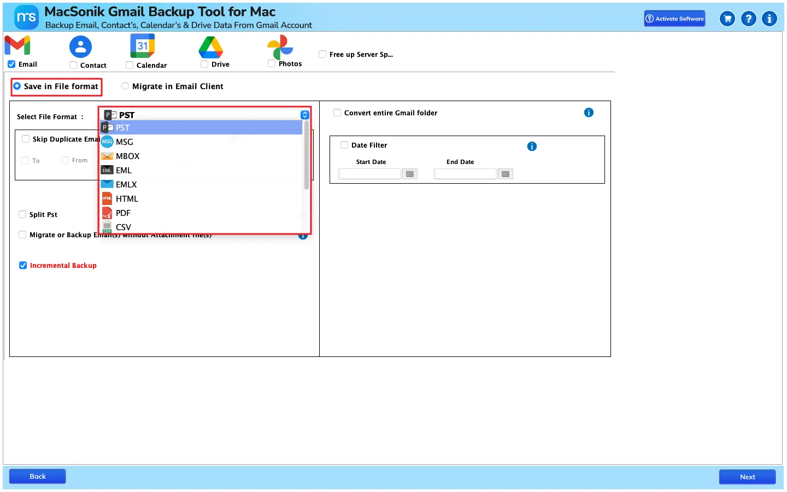Click the blue Contact person icon
Image resolution: width=787 pixels, height=492 pixels.
tap(80, 47)
